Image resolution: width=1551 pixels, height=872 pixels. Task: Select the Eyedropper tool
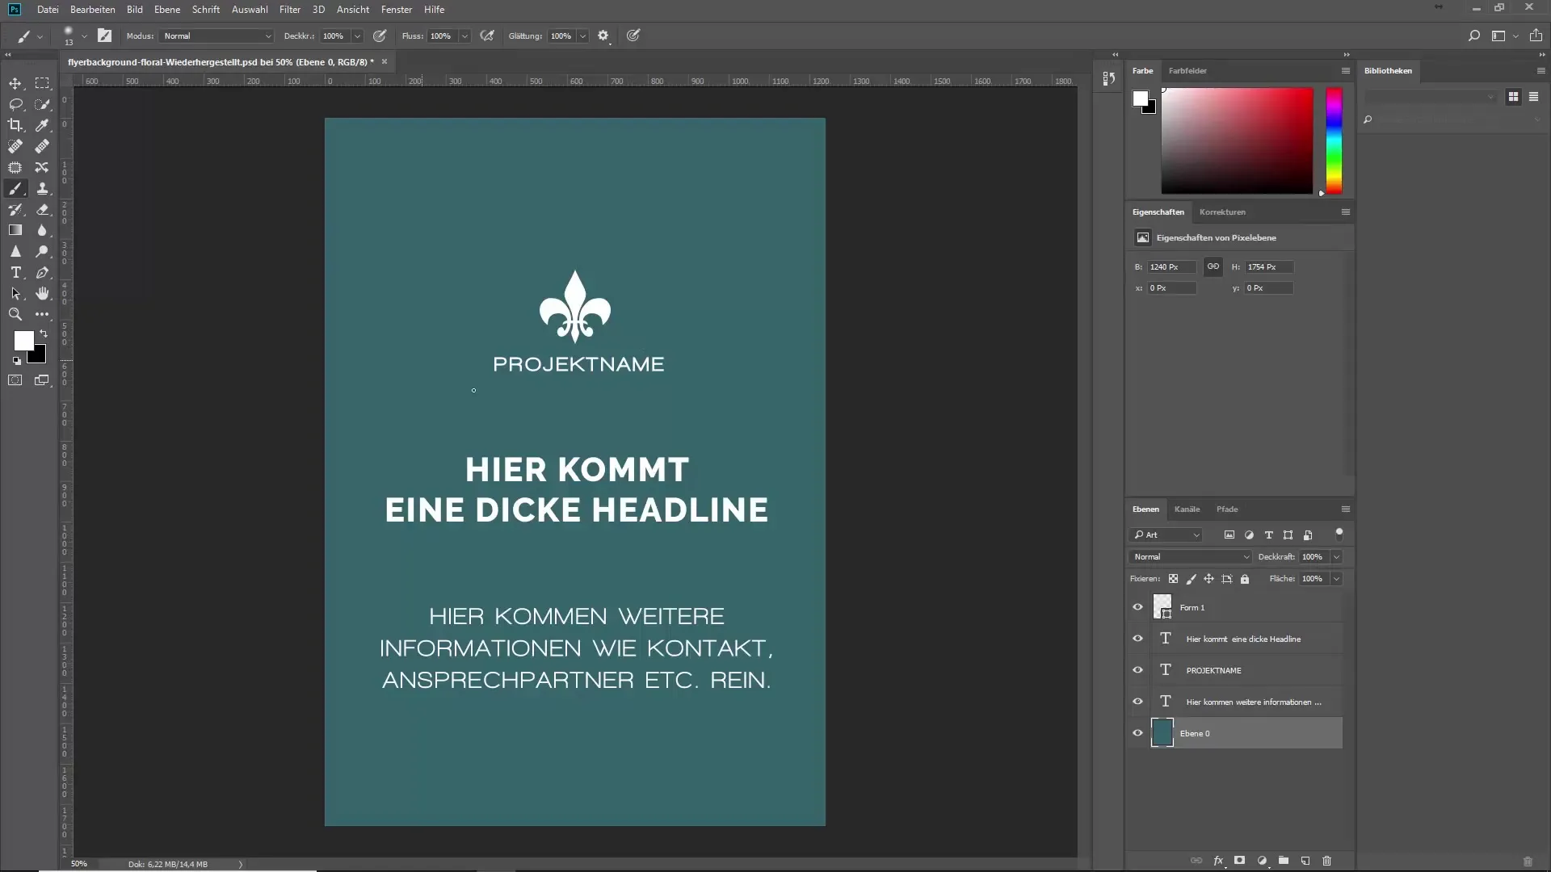[x=42, y=125]
